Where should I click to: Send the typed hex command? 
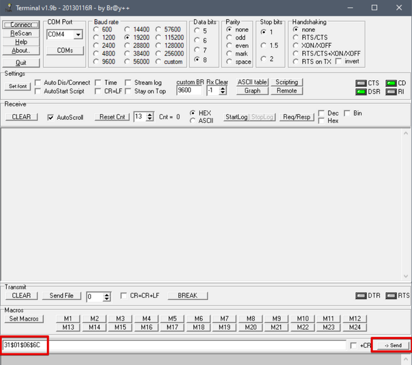(x=393, y=346)
